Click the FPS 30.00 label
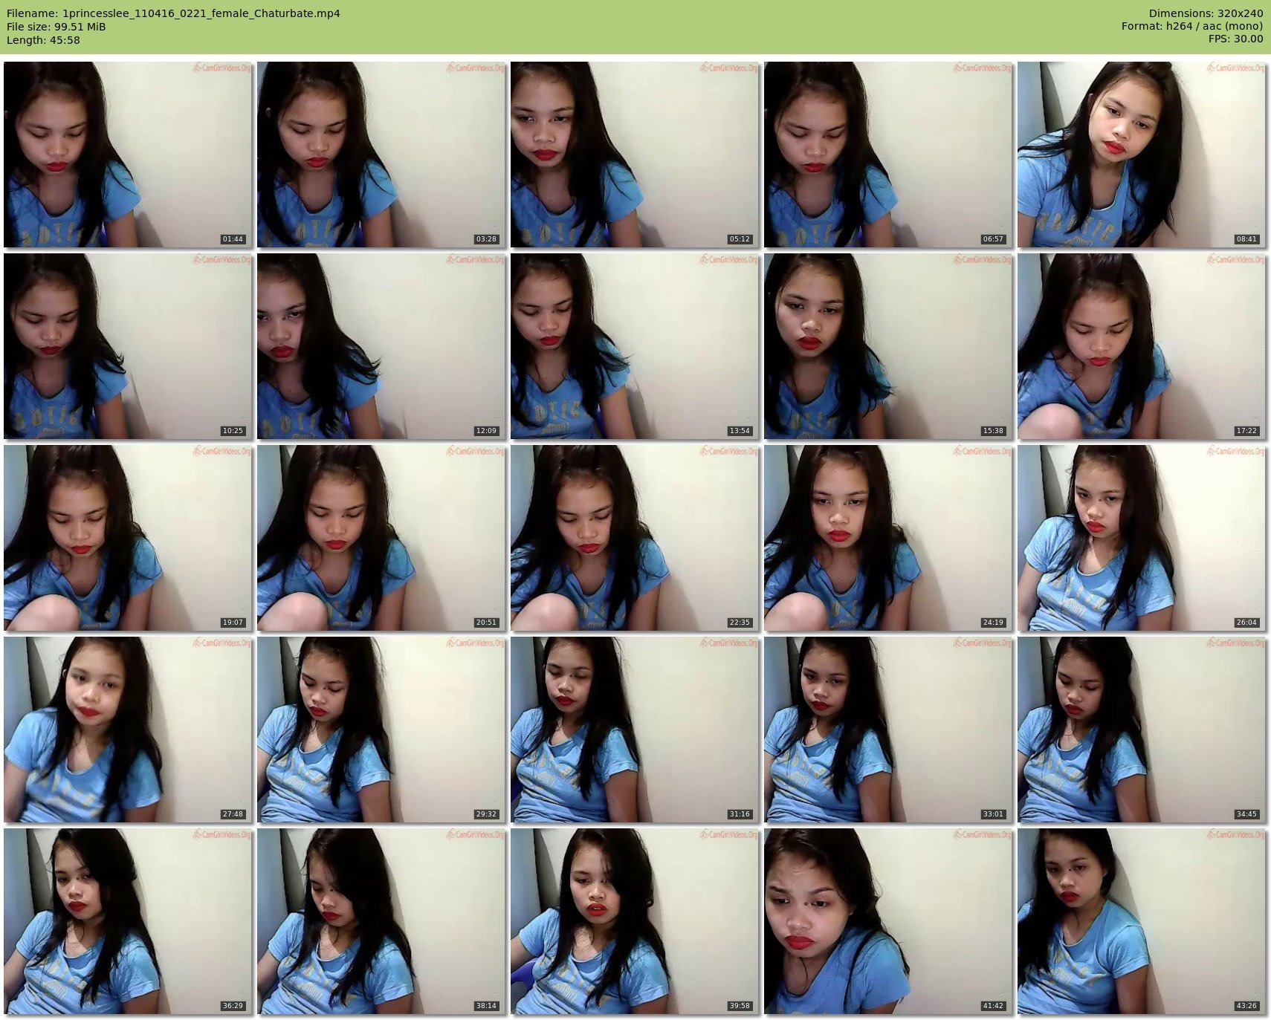The height and width of the screenshot is (1020, 1271). 1235,39
